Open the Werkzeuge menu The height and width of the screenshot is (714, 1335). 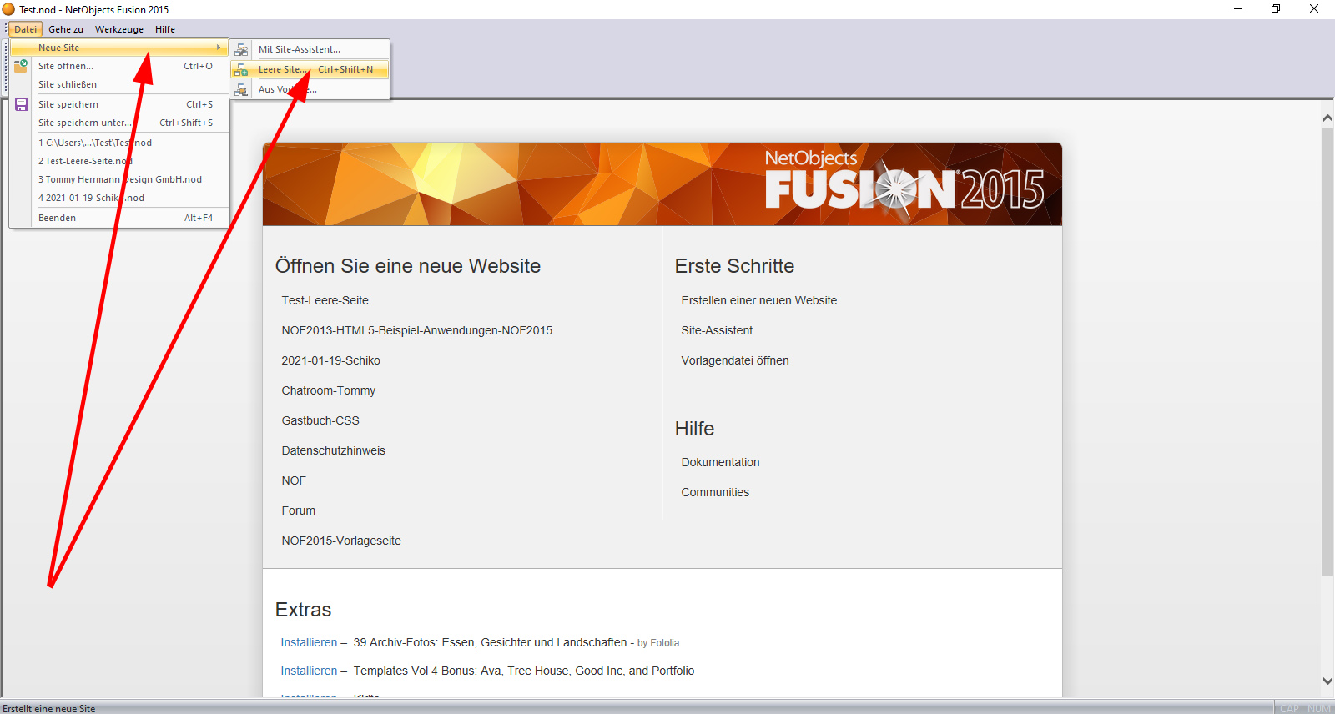tap(119, 29)
